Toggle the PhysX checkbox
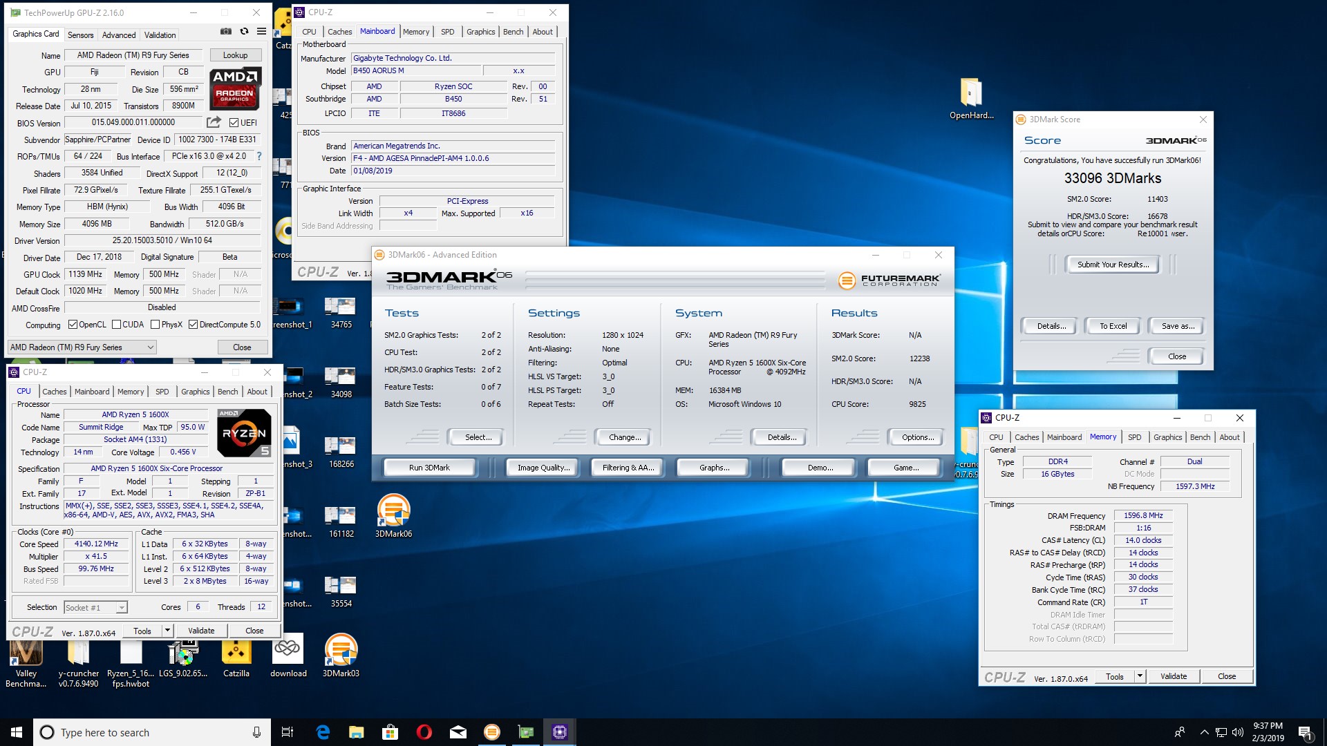This screenshot has height=746, width=1327. tap(155, 325)
